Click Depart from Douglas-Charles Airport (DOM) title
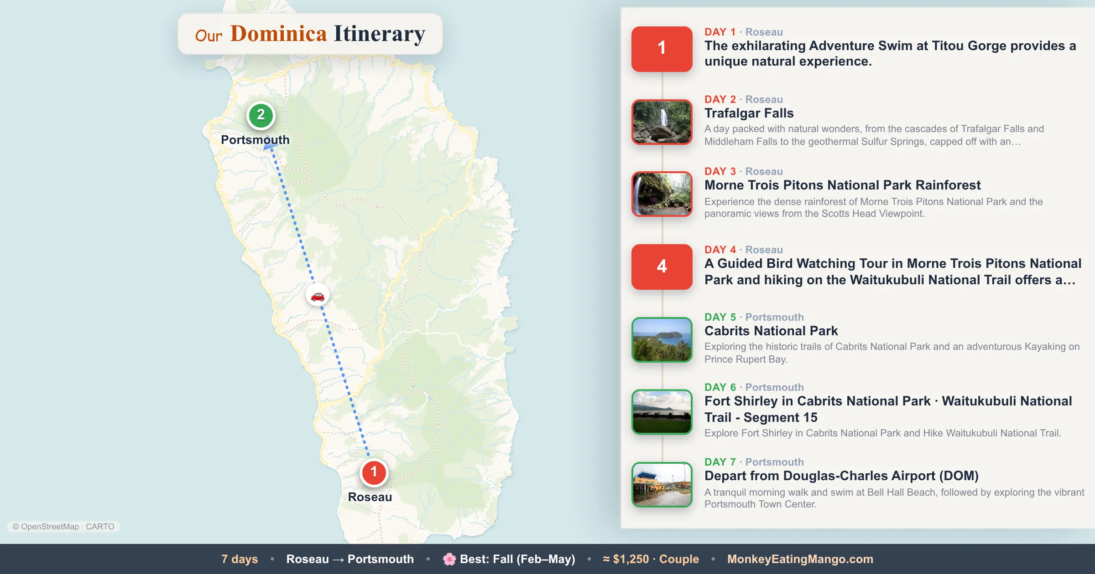 pos(841,476)
